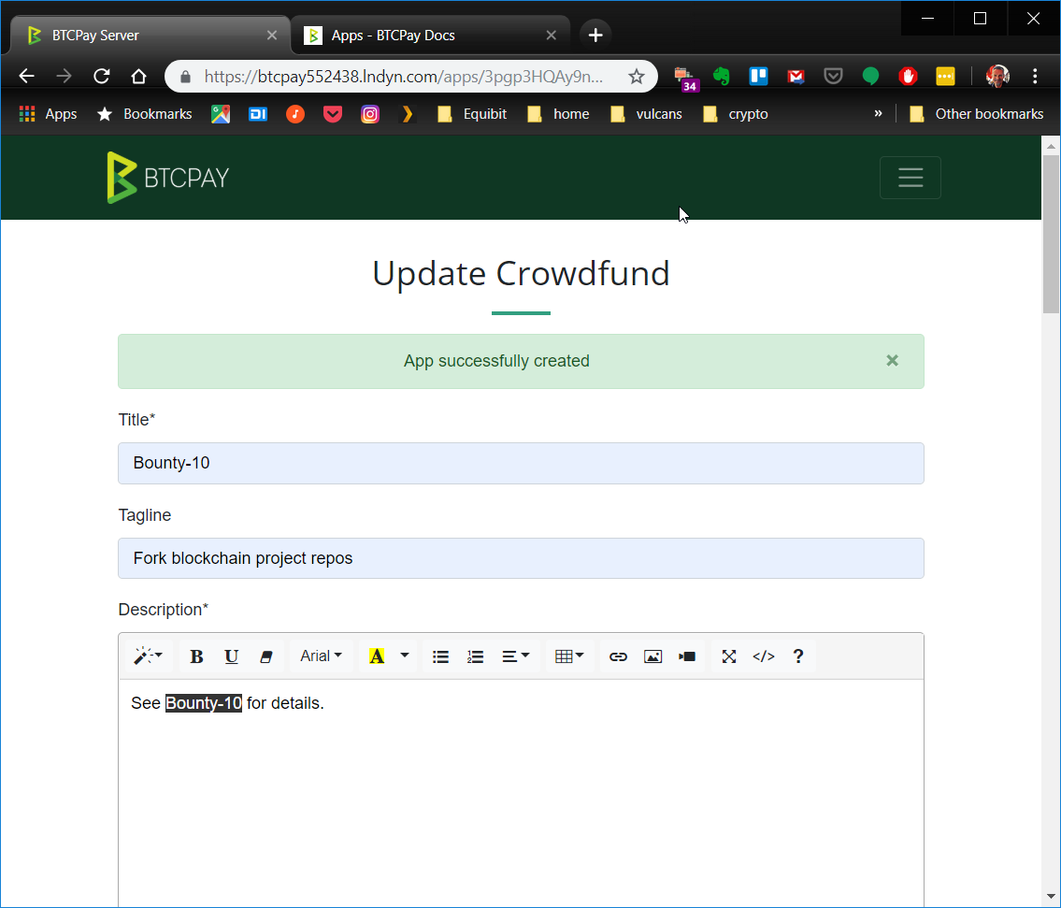Create a numbered list in the description
Screen dimensions: 1061x908
point(475,656)
